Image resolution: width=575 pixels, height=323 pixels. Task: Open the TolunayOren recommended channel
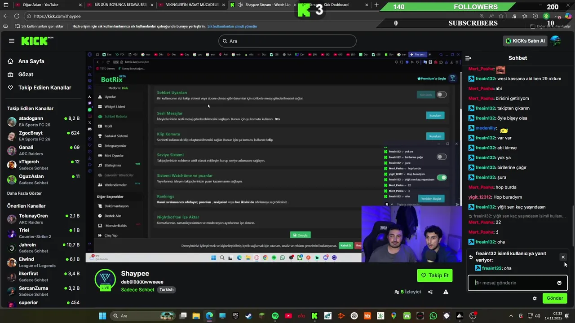(x=44, y=218)
